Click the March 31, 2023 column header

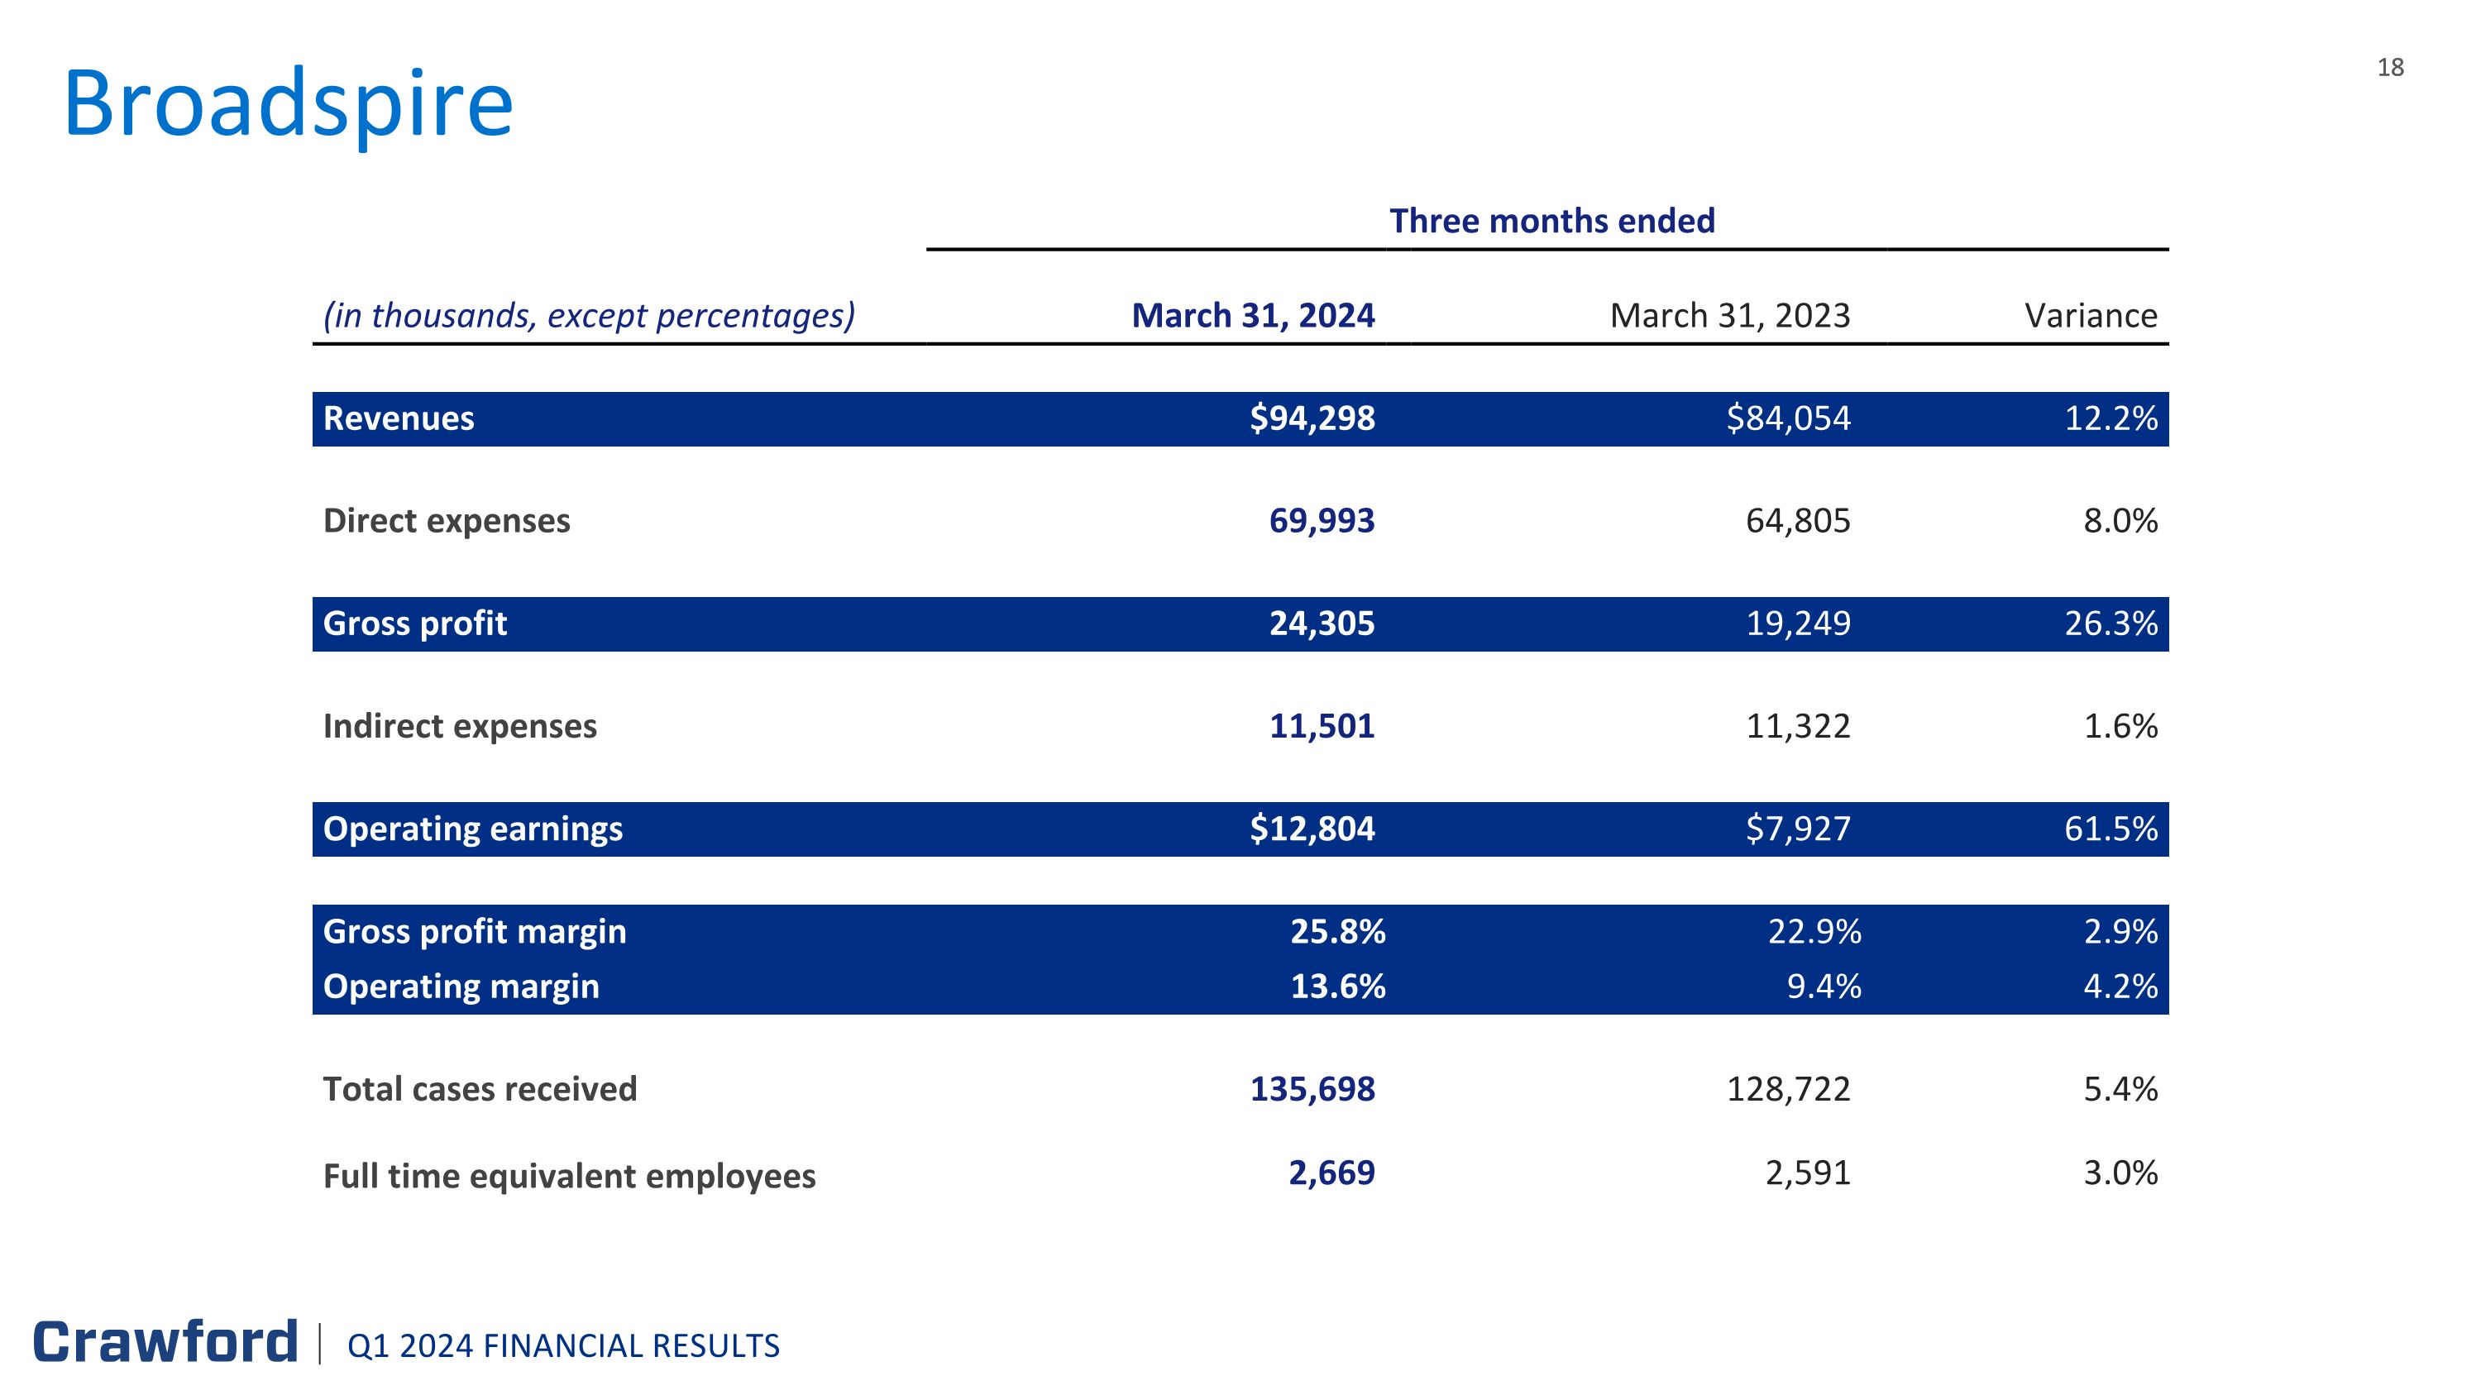[x=1728, y=315]
